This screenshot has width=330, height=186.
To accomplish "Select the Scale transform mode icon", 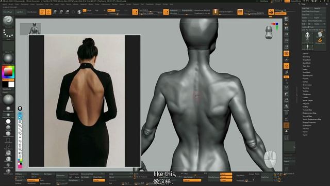I will pos(61,11).
